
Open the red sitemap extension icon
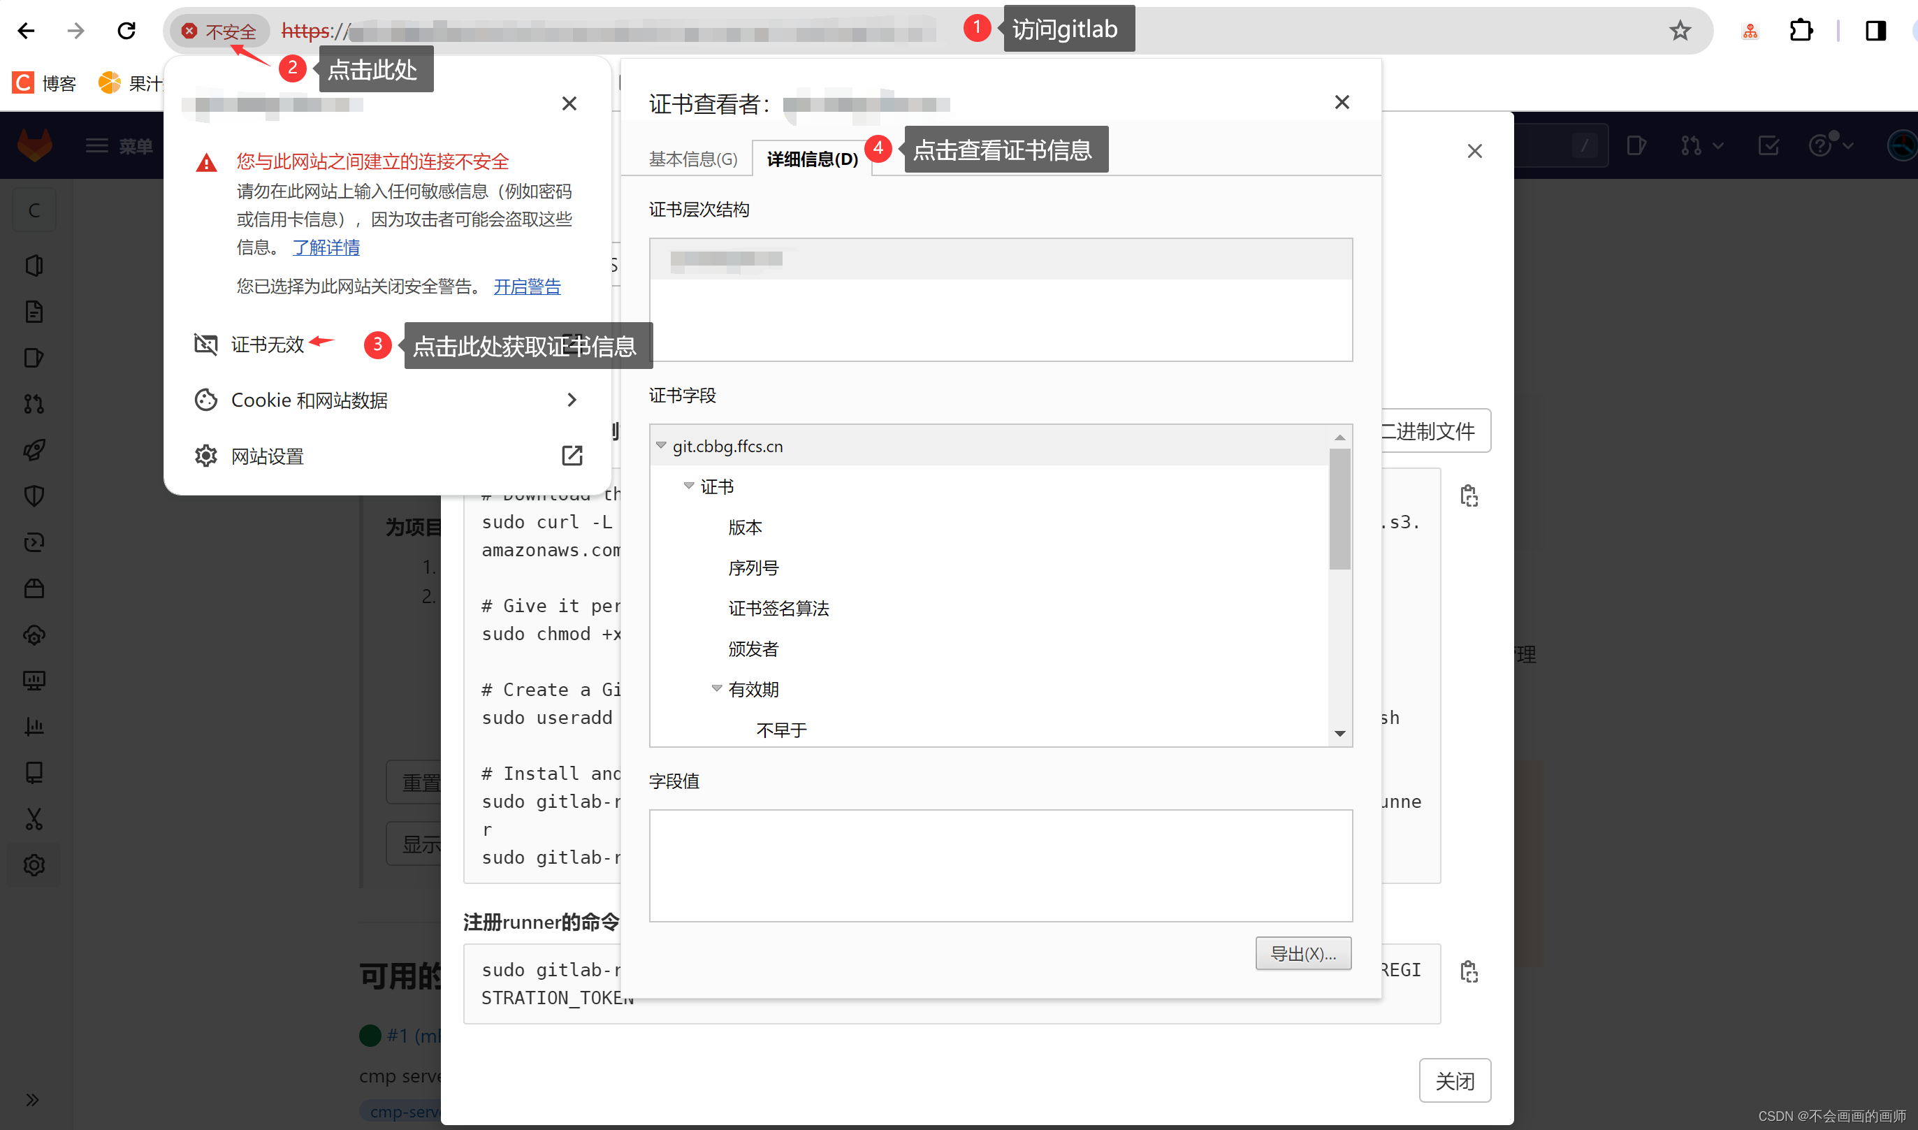(x=1750, y=31)
